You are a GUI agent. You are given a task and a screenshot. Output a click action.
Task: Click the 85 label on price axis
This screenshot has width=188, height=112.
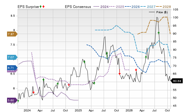174,42
